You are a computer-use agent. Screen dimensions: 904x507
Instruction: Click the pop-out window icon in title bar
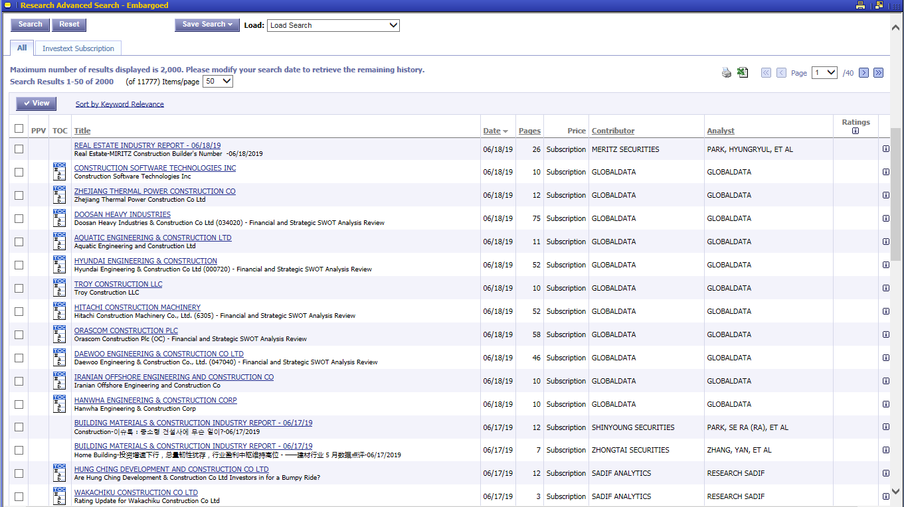click(x=879, y=5)
